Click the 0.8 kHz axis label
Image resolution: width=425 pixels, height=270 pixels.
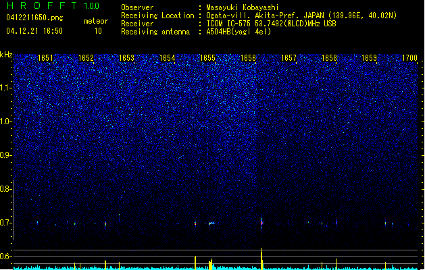coord(6,189)
